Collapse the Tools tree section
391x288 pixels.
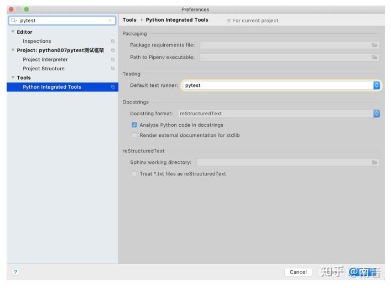point(13,78)
